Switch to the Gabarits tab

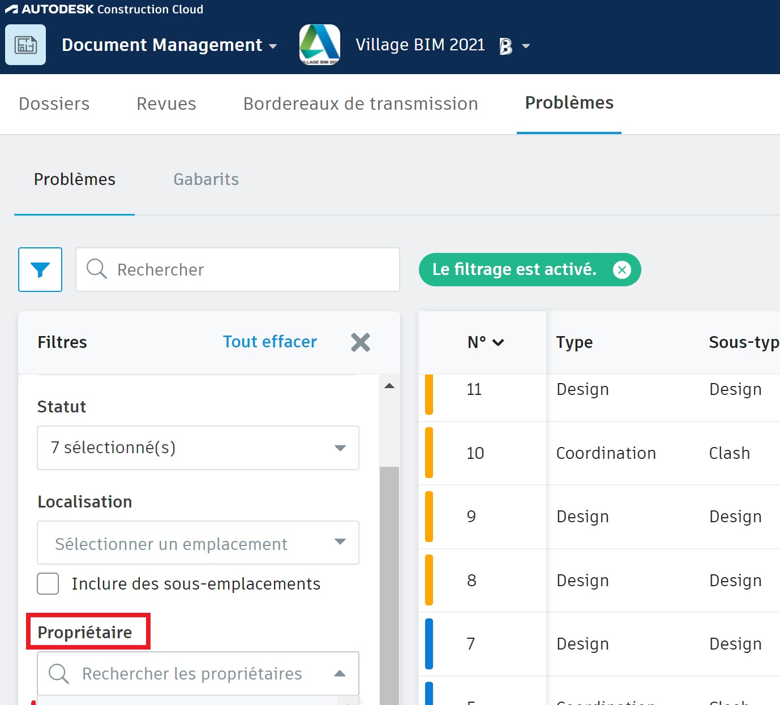click(x=206, y=179)
